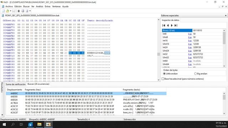
Task: Click the New file toolbar icon
Action: [3, 11]
